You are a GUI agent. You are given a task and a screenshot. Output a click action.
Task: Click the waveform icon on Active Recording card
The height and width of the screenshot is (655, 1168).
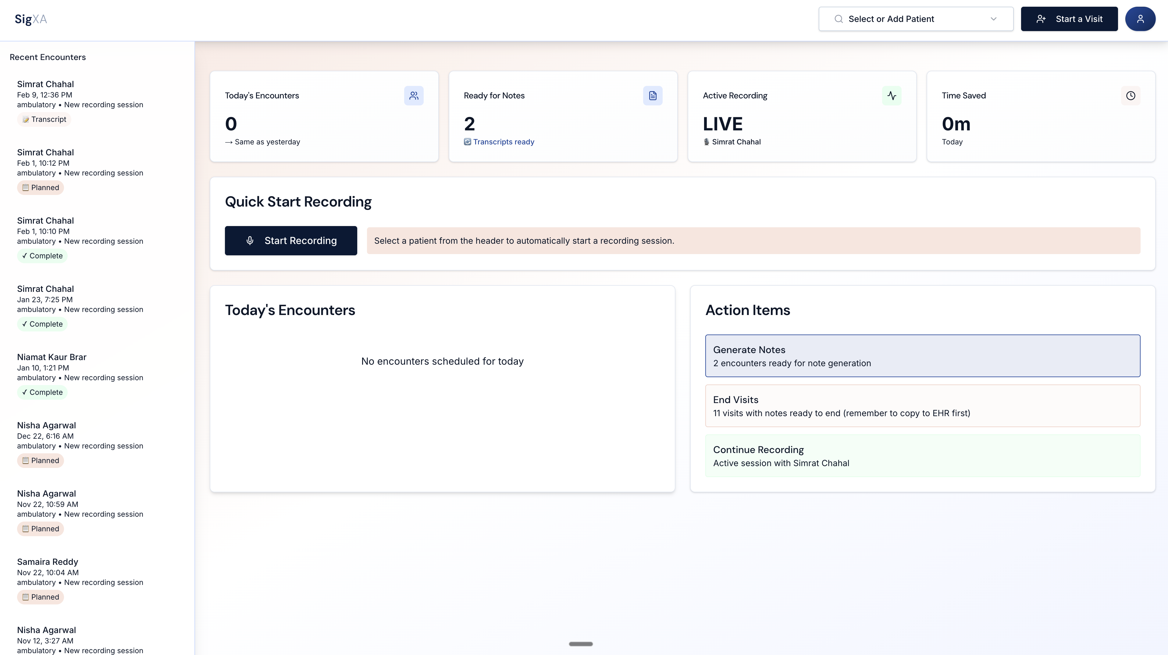tap(892, 96)
